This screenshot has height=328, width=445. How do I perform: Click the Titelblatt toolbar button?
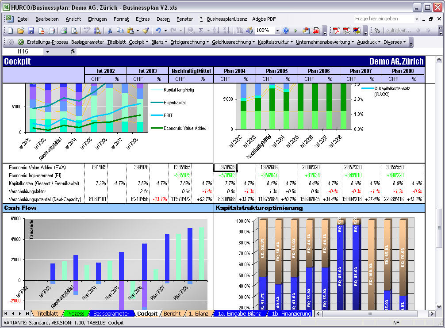pyautogui.click(x=116, y=42)
